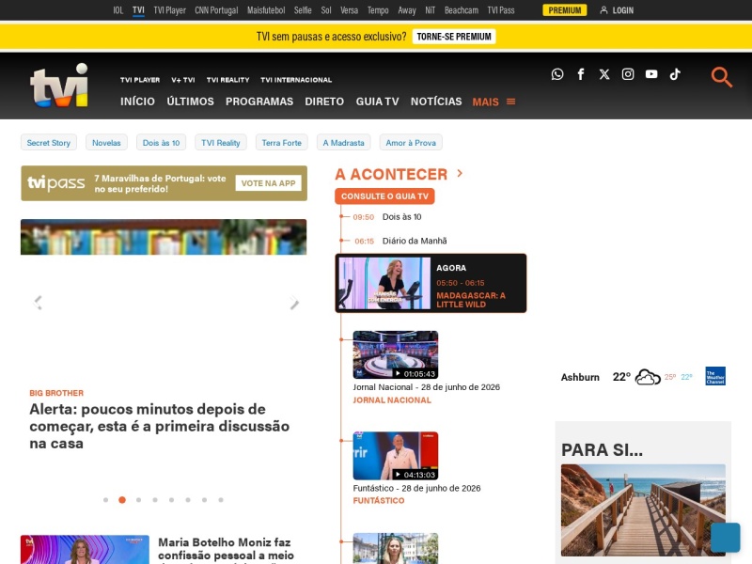
Task: Open the AGORA Madagascar program card
Action: 431,284
